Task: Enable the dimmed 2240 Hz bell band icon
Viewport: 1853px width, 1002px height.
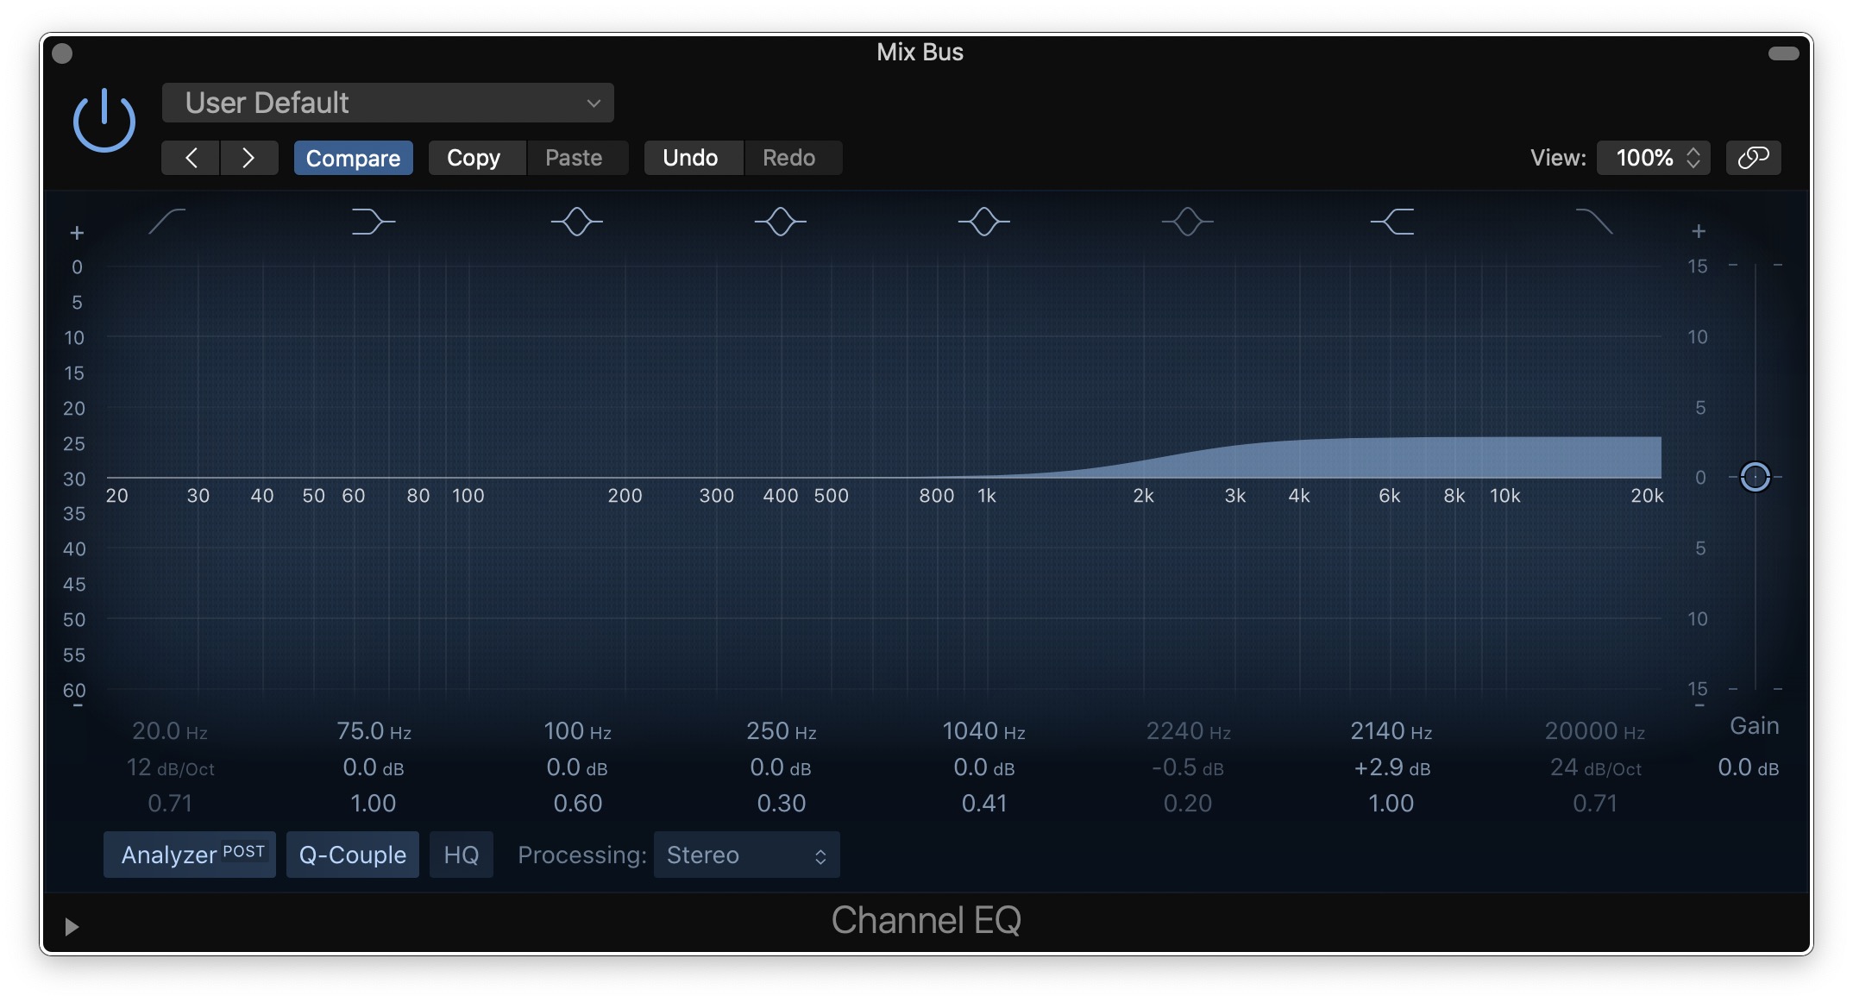Action: coord(1187,222)
